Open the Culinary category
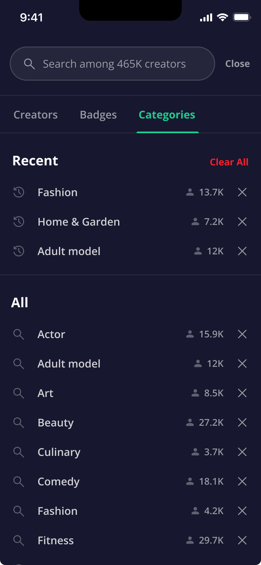The image size is (261, 565). (59, 452)
